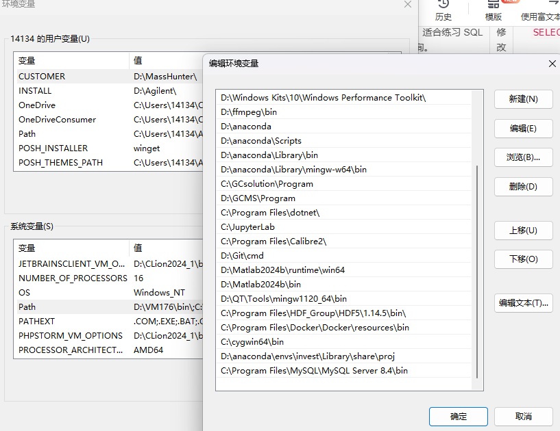Screen dimensions: 560x431
Task: Select the anaconda mingw-w64\bin entry
Action: click(344, 170)
